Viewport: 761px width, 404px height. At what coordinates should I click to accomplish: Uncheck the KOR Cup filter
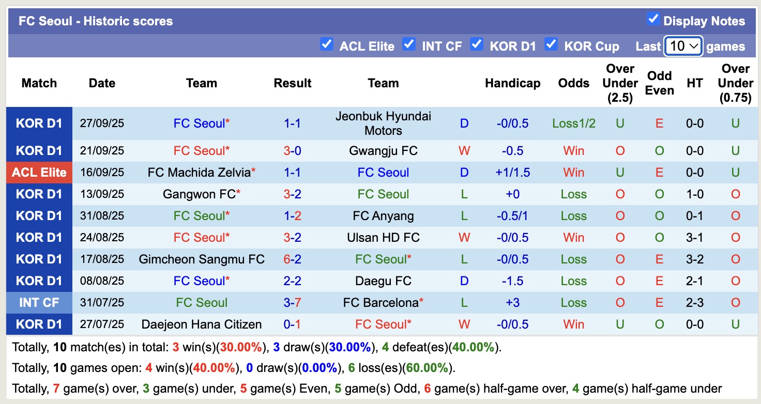(x=551, y=45)
